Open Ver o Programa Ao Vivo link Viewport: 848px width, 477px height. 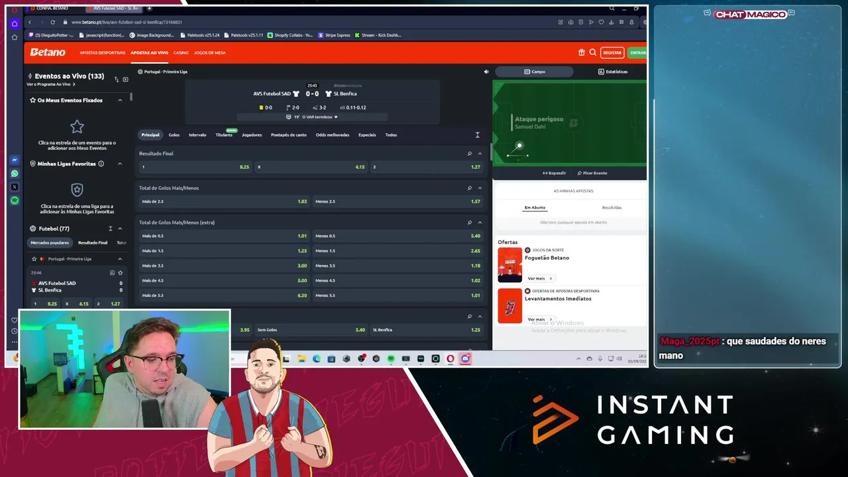50,84
